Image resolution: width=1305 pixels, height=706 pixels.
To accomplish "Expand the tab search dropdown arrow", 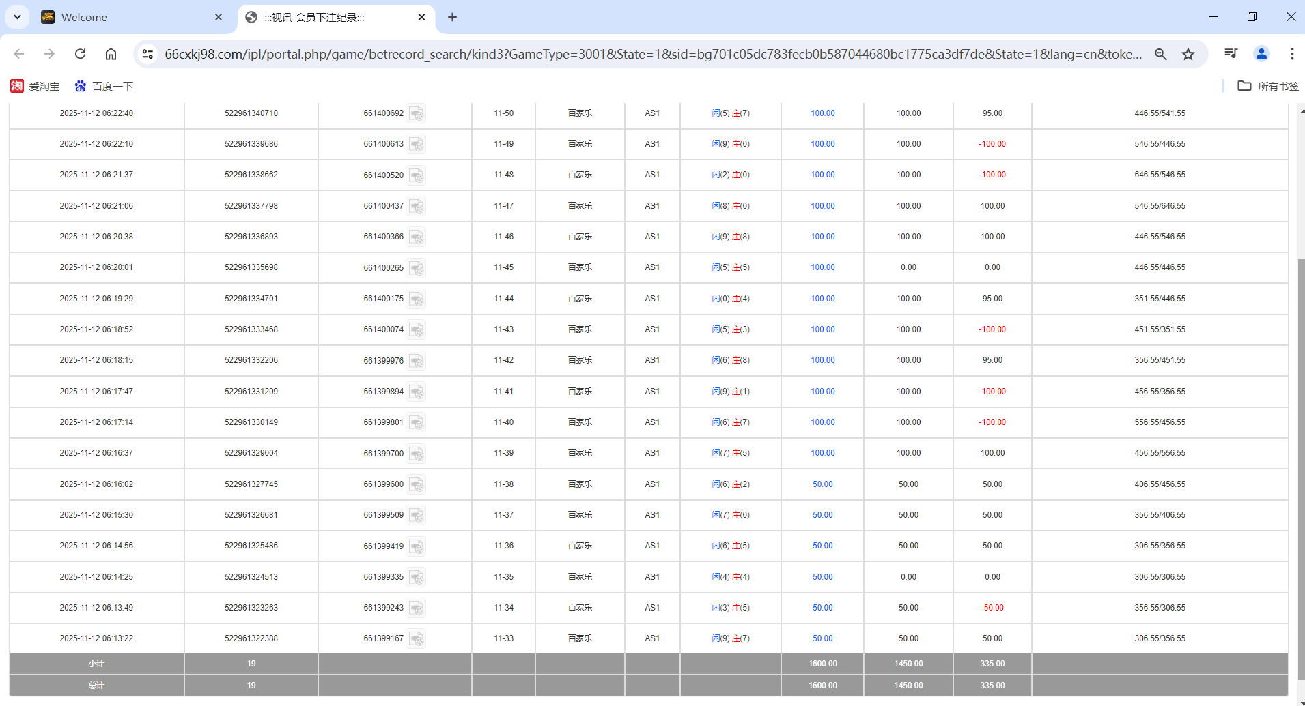I will 17,17.
